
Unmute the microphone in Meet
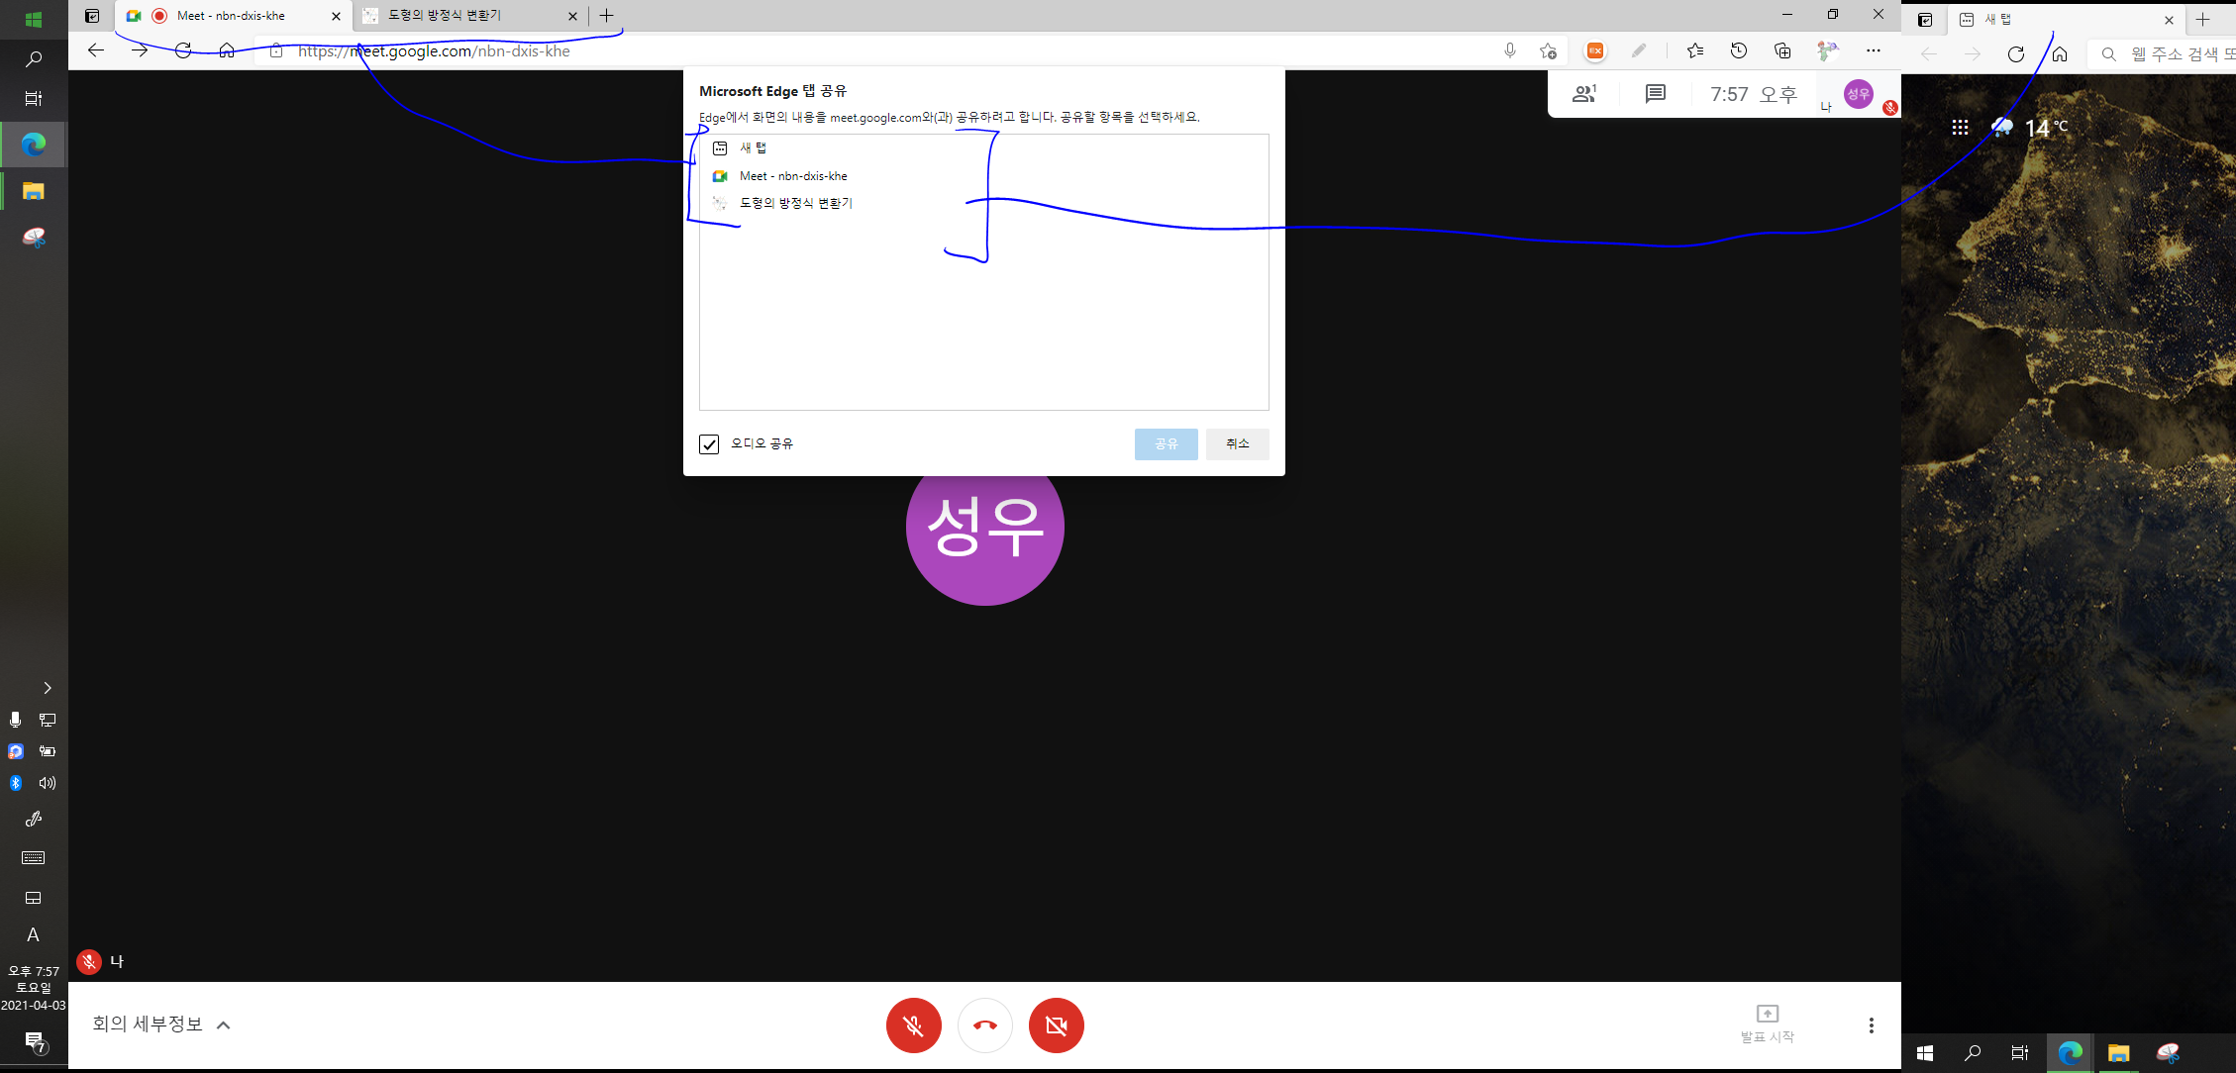click(913, 1025)
